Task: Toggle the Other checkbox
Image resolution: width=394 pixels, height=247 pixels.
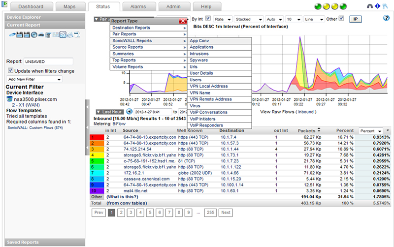Action: pos(341,18)
